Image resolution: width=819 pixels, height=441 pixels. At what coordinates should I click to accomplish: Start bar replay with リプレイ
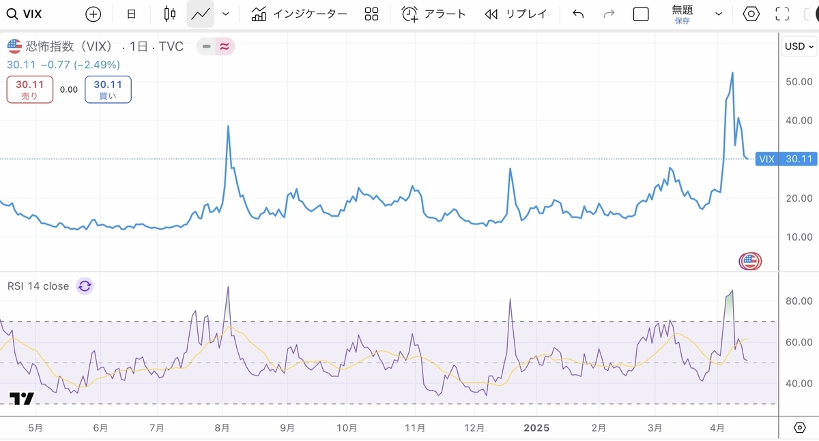pyautogui.click(x=515, y=14)
